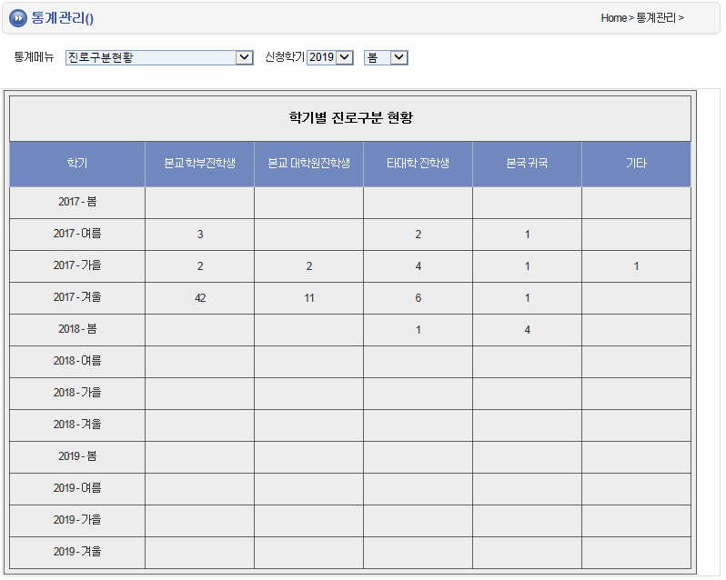Click the Home breadcrumb link
726x580 pixels.
[x=613, y=18]
